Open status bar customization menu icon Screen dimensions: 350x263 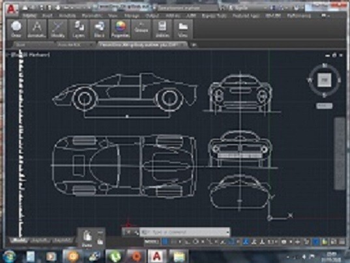(x=342, y=241)
